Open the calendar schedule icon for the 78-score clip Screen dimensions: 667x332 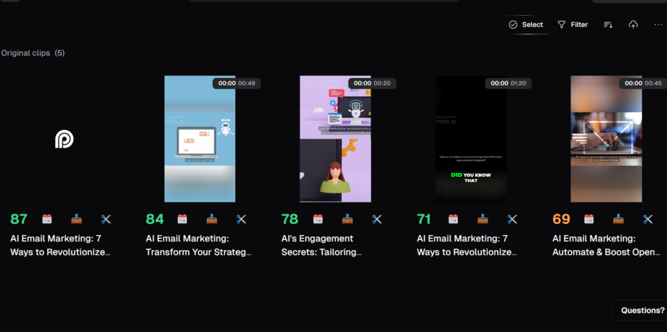(318, 219)
